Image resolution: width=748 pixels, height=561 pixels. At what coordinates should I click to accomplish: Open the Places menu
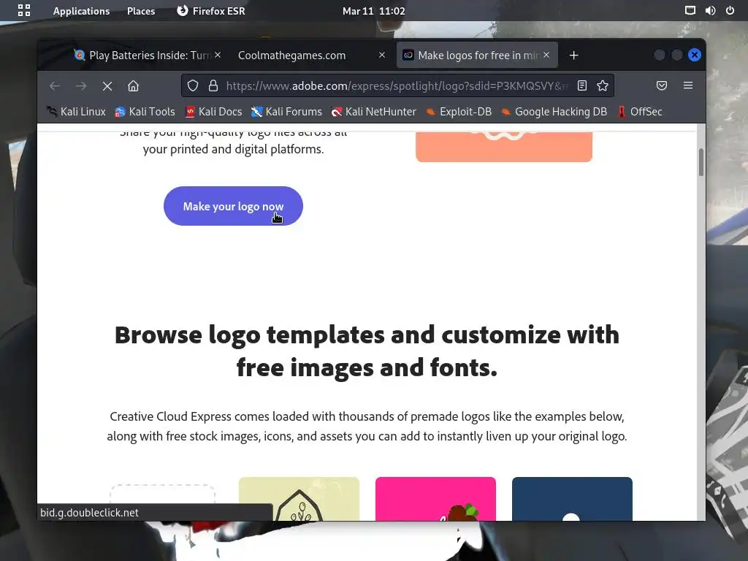(x=141, y=11)
